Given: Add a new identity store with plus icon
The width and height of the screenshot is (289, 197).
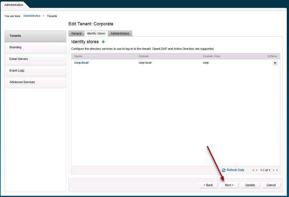Looking at the screenshot, I should pyautogui.click(x=103, y=42).
